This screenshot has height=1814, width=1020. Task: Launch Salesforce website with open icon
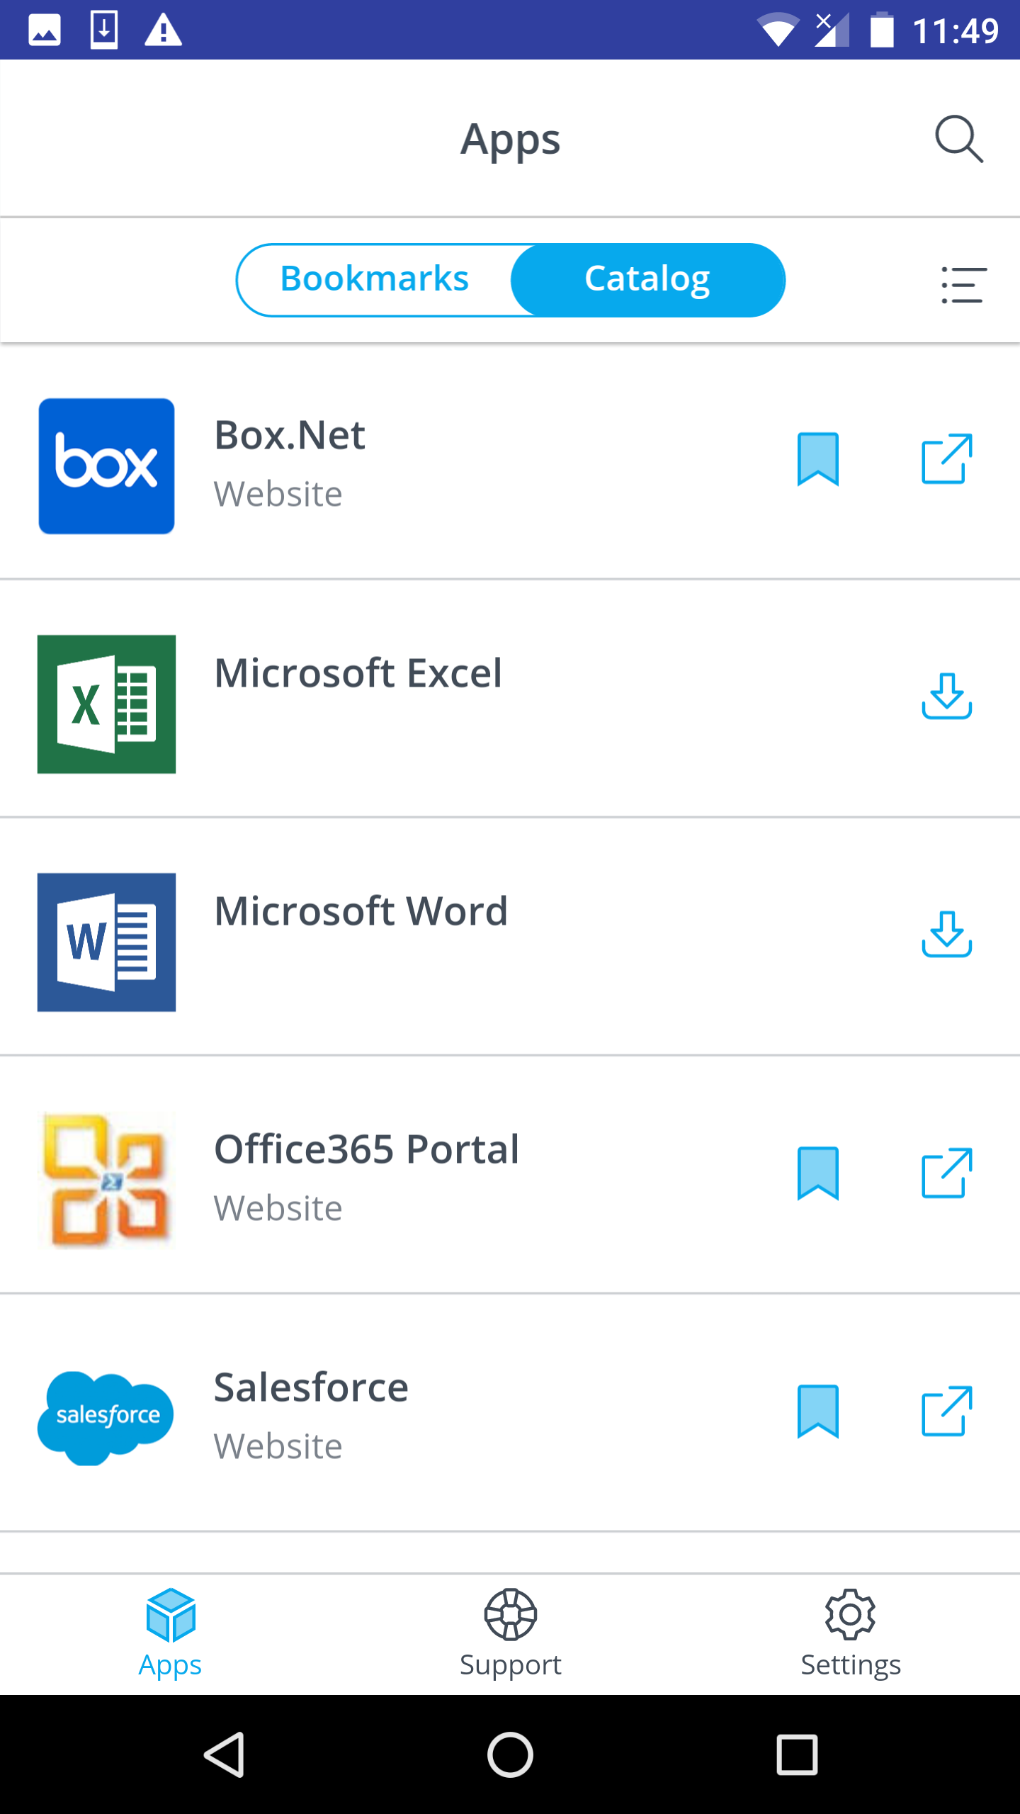click(x=946, y=1412)
